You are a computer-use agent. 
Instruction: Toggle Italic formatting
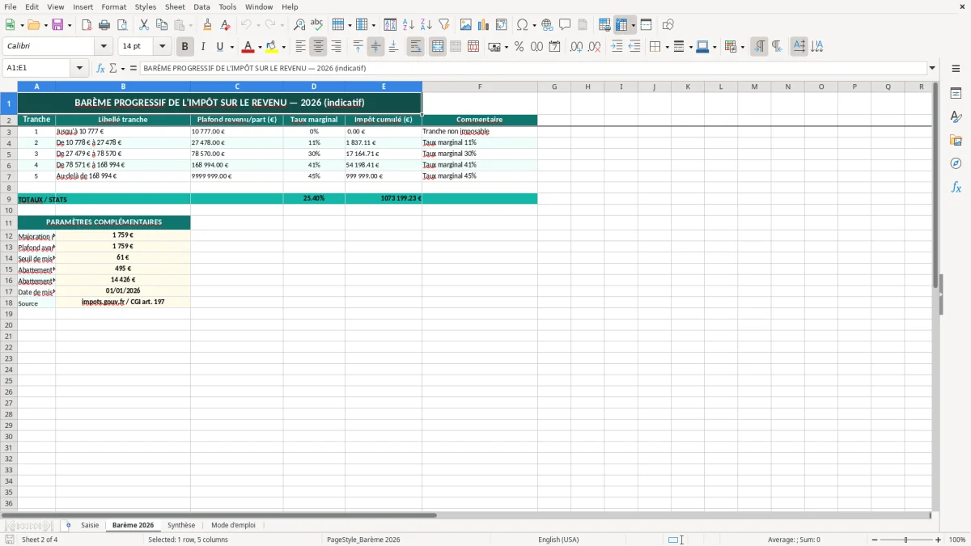[x=203, y=47]
